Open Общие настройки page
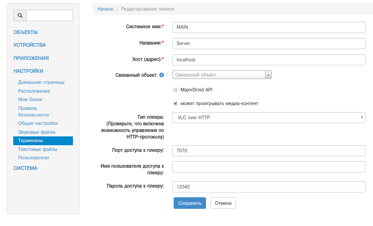373x226 pixels. point(38,123)
